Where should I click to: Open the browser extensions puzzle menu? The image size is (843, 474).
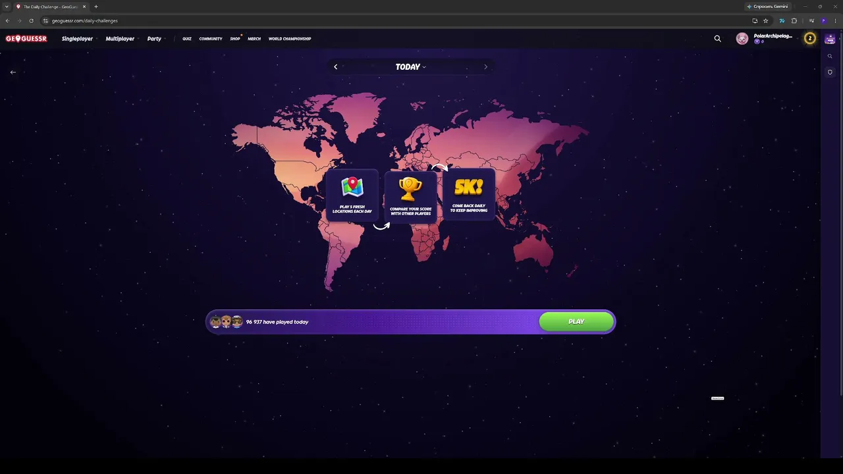click(x=794, y=20)
